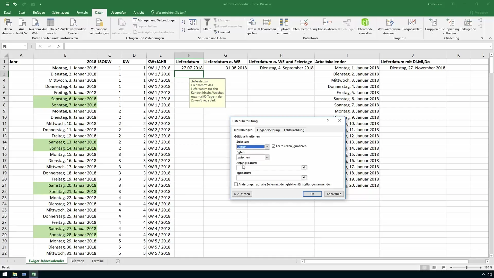Click zoom out minus button
The height and width of the screenshot is (278, 494).
click(451, 267)
